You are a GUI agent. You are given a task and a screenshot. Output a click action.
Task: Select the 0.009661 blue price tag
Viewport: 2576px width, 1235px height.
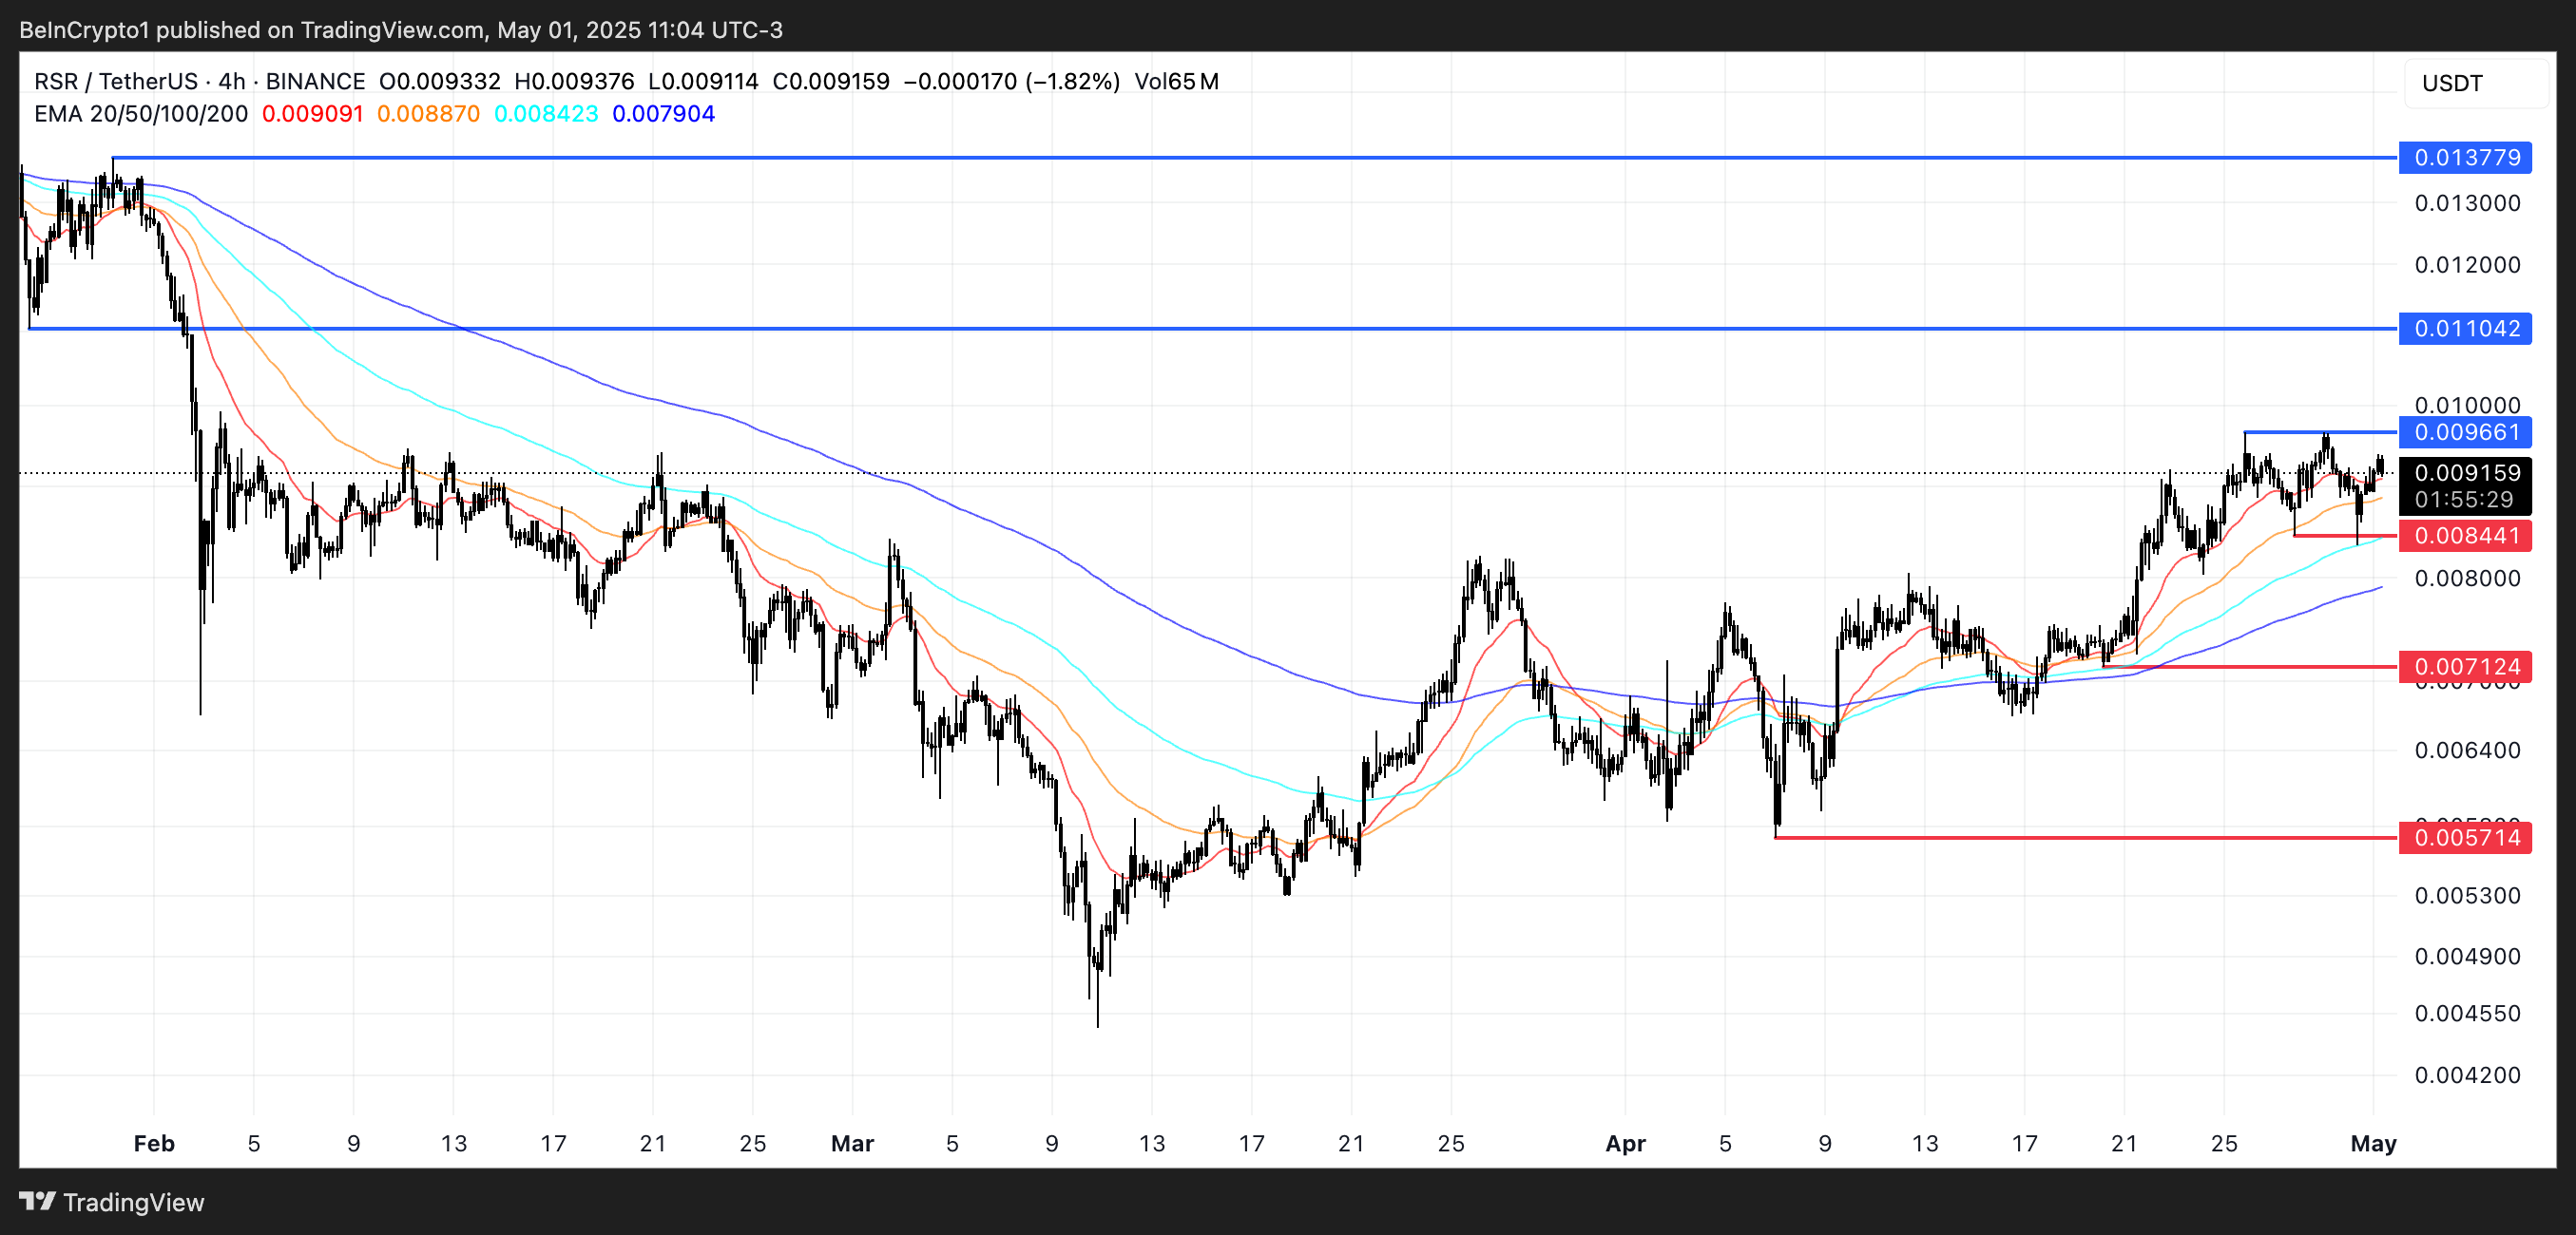(2465, 431)
